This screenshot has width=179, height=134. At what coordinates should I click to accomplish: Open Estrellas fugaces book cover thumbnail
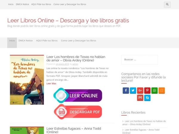coord(27,130)
